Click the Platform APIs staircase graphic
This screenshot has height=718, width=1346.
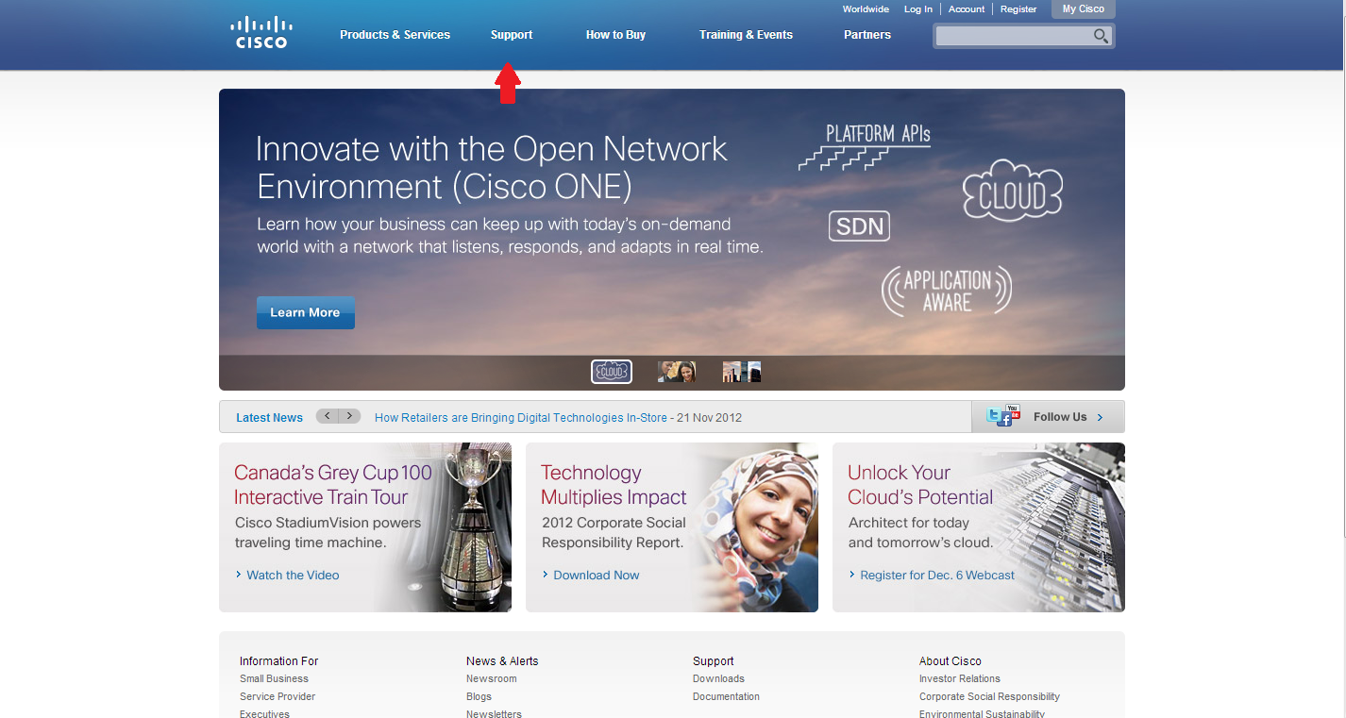[x=865, y=146]
